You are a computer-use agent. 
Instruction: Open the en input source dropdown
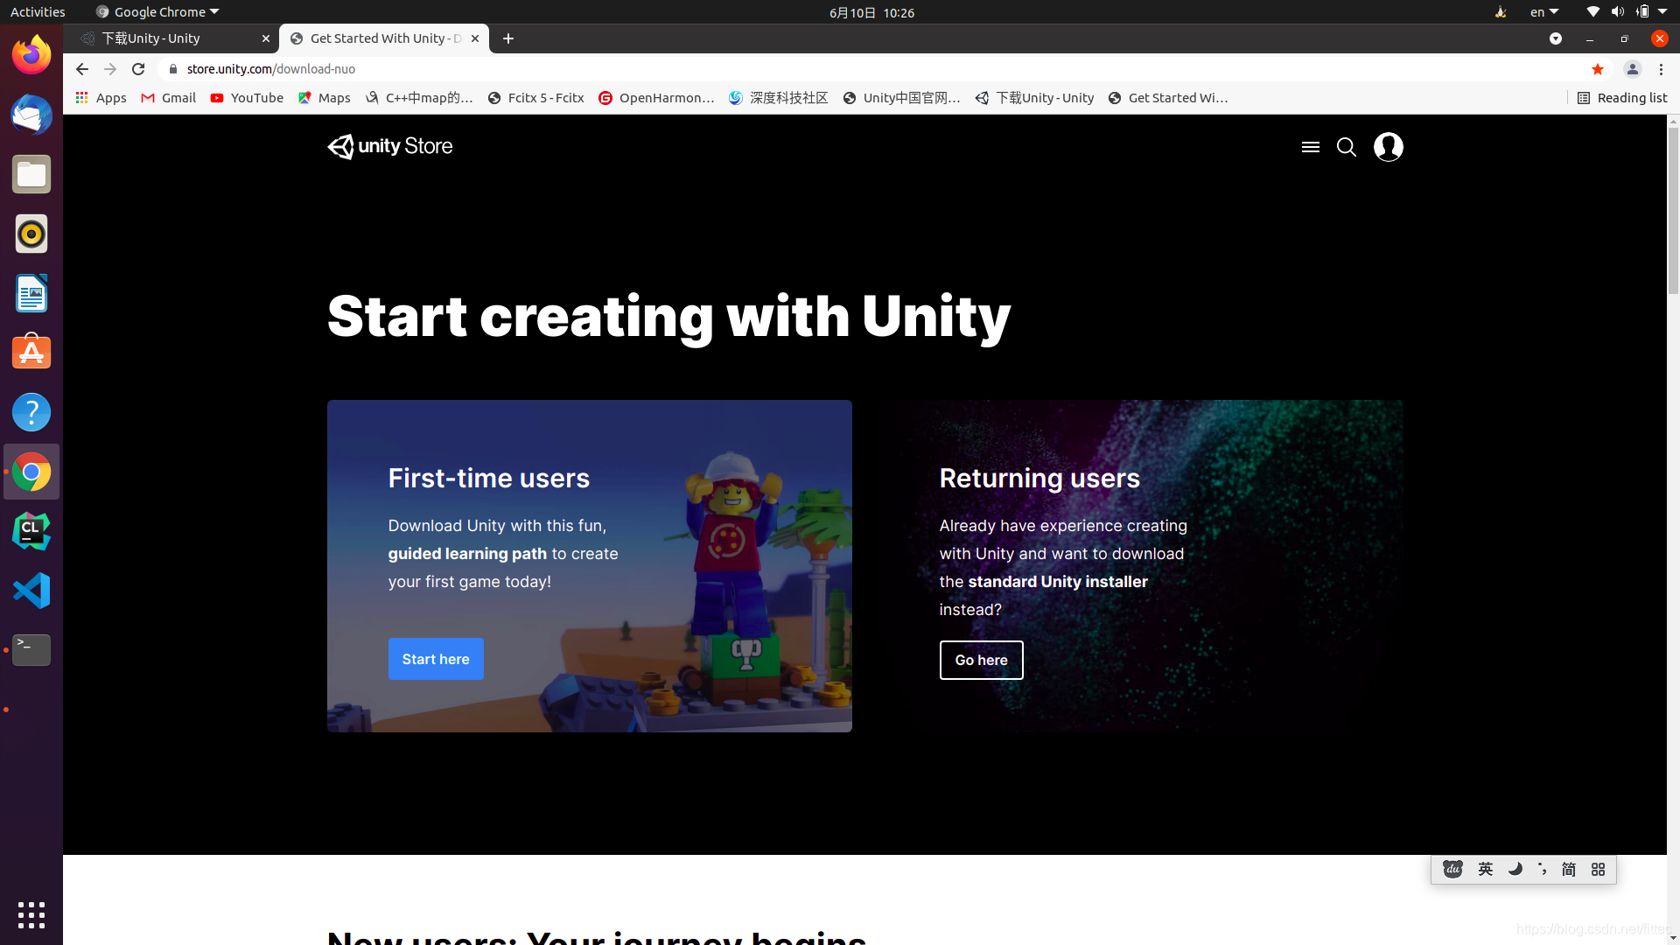coord(1544,12)
